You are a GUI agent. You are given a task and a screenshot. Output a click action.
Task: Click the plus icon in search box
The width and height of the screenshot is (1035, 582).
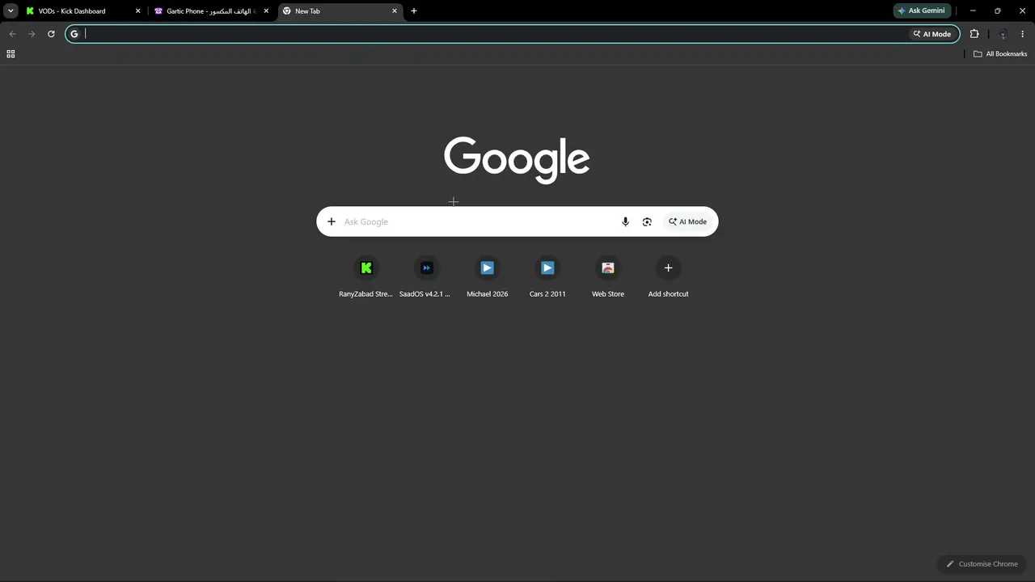331,221
